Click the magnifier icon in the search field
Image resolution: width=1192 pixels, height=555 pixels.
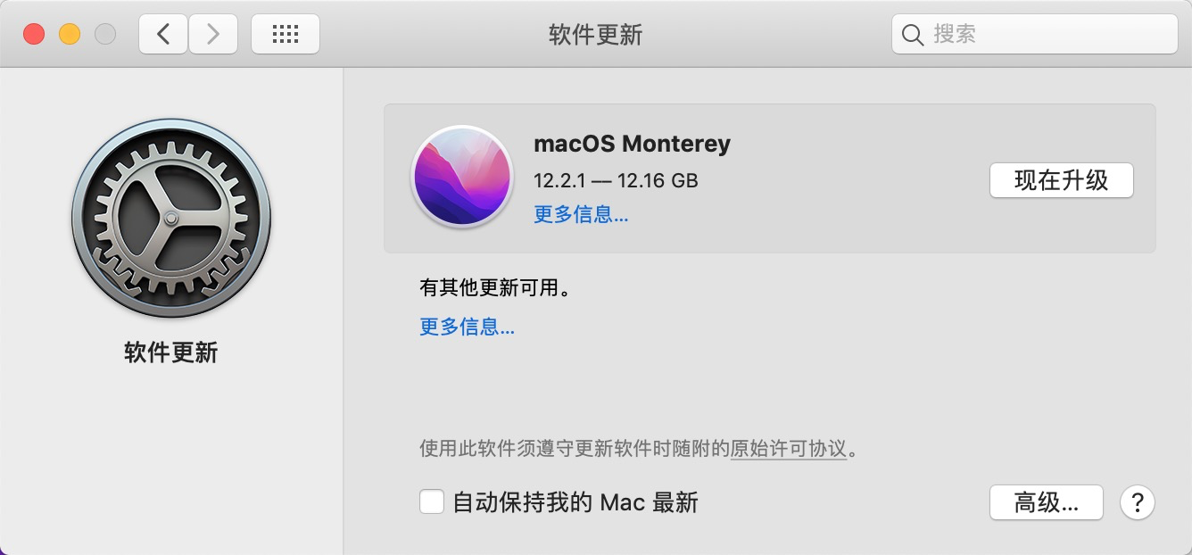[x=912, y=34]
